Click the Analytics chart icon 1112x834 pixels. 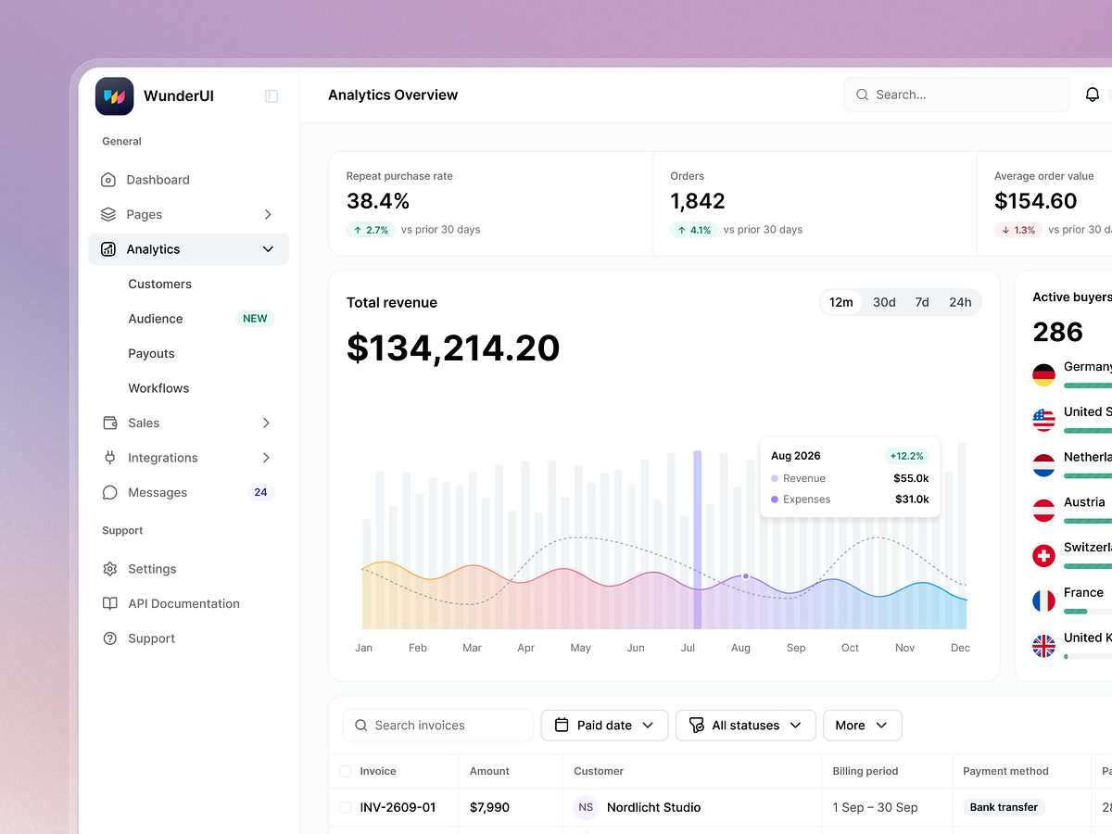click(108, 249)
